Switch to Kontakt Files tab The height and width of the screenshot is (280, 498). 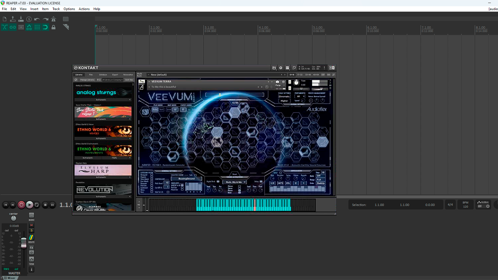(91, 74)
